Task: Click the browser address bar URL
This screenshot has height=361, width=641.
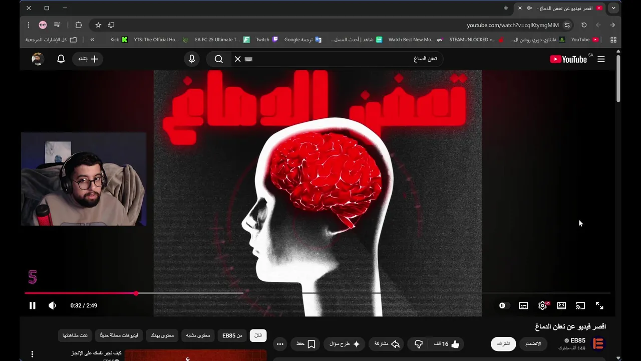Action: [x=513, y=25]
